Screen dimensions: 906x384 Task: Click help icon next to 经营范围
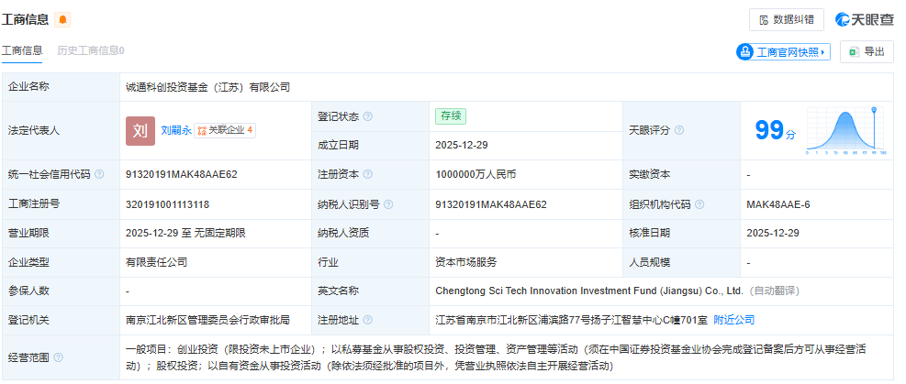(x=58, y=357)
